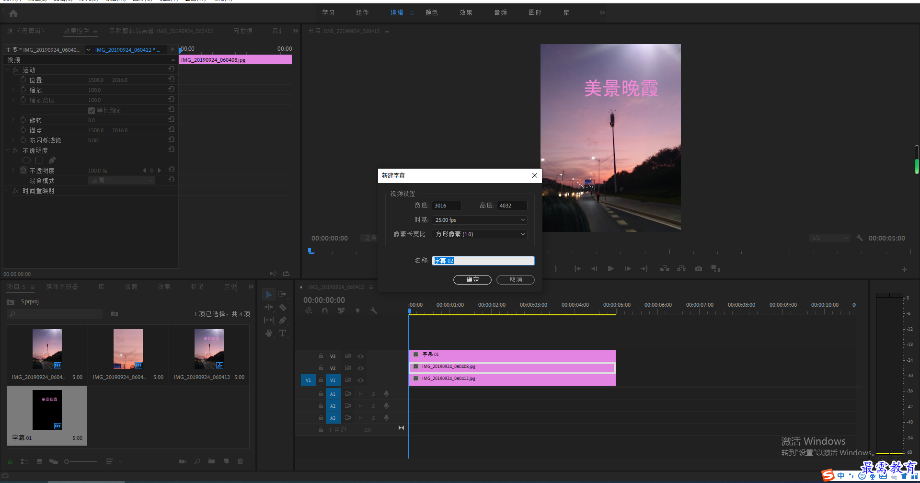
Task: Toggle the 等比缩放 uniform scale checkbox
Action: [92, 110]
